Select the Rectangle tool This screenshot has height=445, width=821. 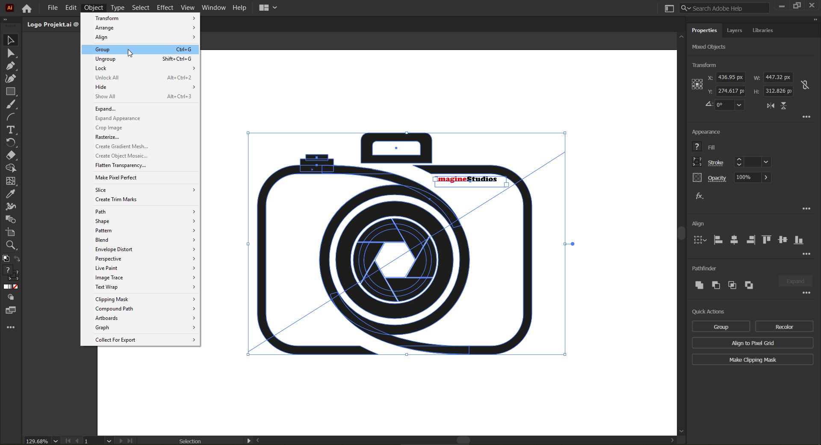pyautogui.click(x=11, y=91)
